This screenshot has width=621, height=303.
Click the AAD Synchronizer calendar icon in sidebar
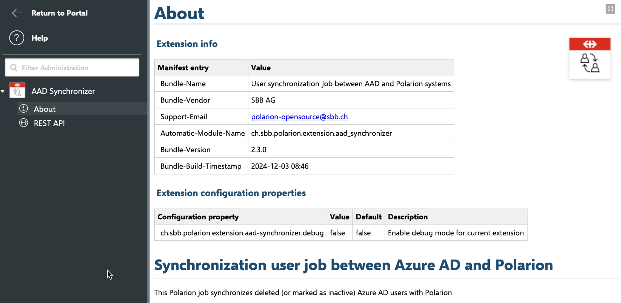tap(17, 90)
